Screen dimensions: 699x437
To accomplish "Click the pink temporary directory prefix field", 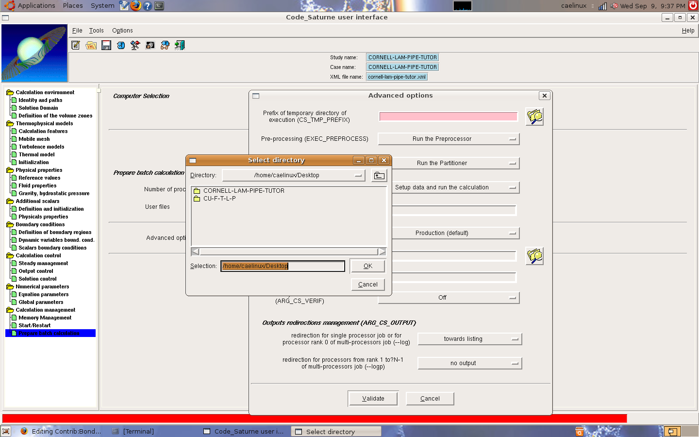I will click(449, 117).
